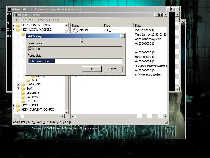Click tree pane horizontal scroll right arrow
The image size is (210, 158).
click(62, 116)
